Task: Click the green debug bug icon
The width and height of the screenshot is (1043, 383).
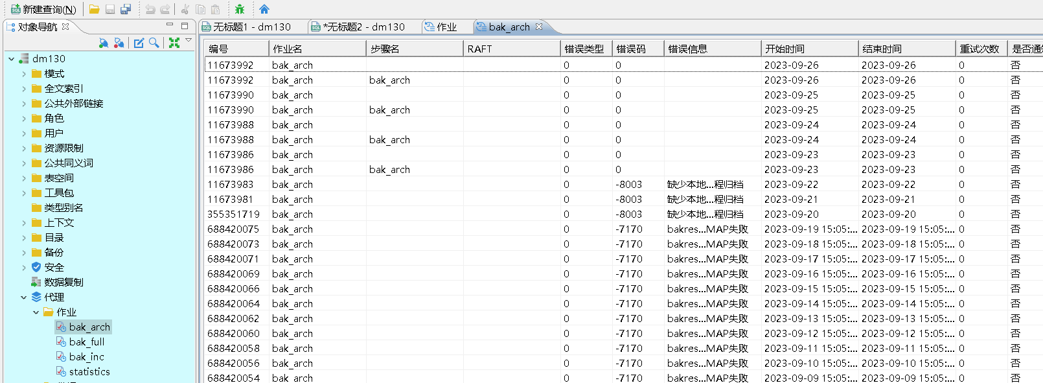Action: tap(240, 9)
